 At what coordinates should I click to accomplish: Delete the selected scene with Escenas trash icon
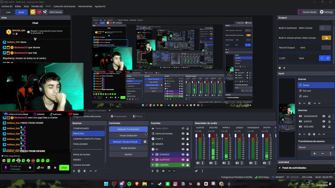point(79,171)
